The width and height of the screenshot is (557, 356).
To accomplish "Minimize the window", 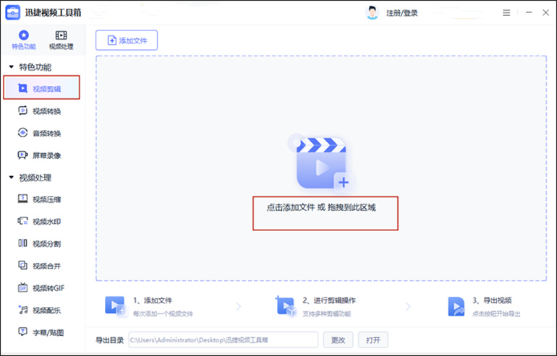I will click(529, 12).
